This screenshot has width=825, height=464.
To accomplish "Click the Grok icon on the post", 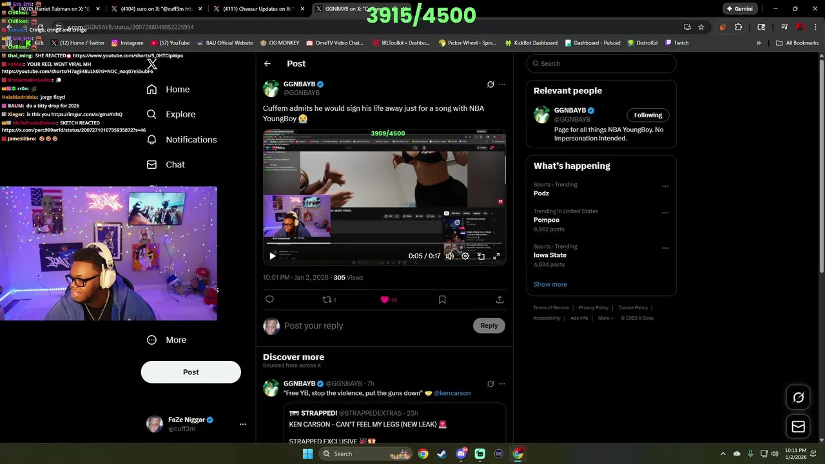I will click(x=490, y=84).
